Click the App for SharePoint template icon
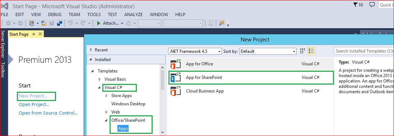This screenshot has height=136, width=394. pyautogui.click(x=176, y=77)
